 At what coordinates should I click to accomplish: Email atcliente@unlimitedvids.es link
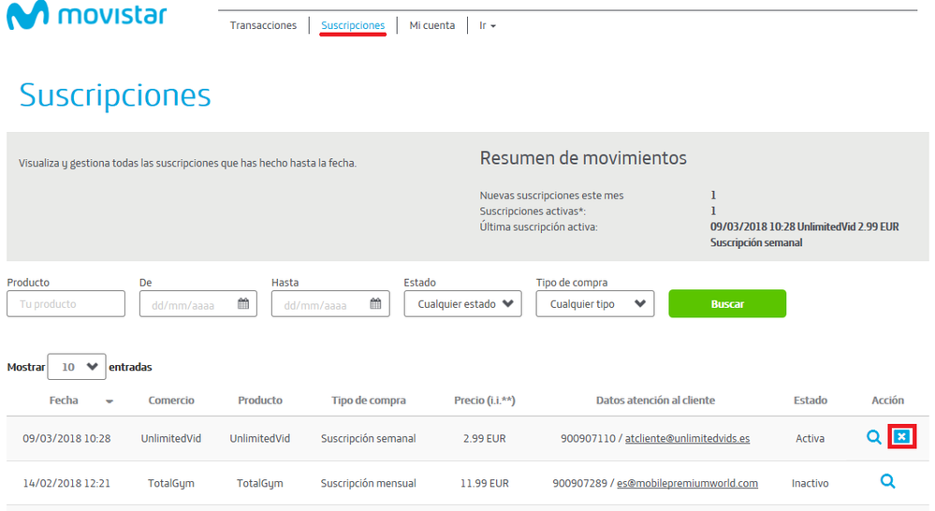tap(687, 438)
